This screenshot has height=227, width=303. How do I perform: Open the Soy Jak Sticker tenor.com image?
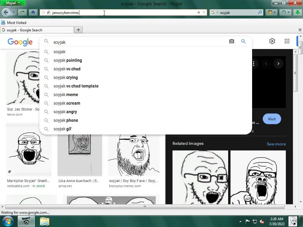point(22,78)
